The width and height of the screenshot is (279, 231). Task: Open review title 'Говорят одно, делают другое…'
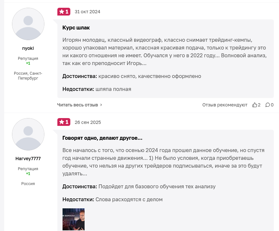point(102,138)
